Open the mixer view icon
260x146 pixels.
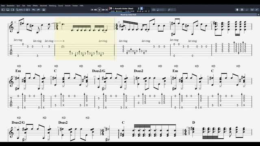coord(252,10)
